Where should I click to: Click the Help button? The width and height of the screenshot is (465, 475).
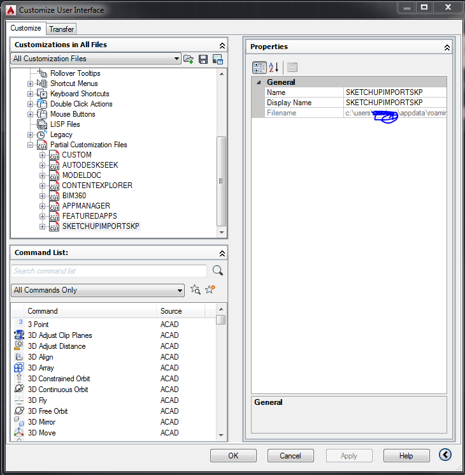[x=406, y=456]
